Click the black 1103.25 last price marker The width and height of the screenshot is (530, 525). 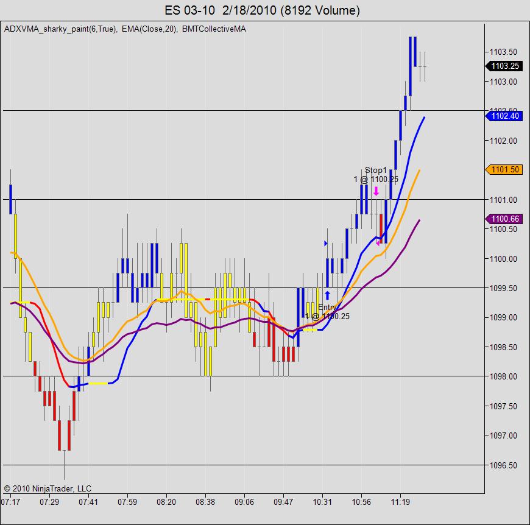(x=504, y=66)
